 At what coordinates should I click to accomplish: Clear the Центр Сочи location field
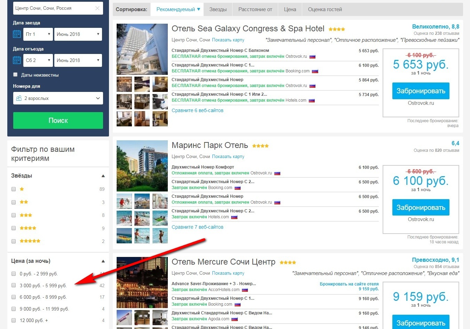pyautogui.click(x=97, y=8)
